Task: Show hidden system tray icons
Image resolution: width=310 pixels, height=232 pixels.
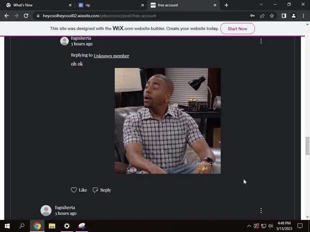Action: tap(249, 226)
